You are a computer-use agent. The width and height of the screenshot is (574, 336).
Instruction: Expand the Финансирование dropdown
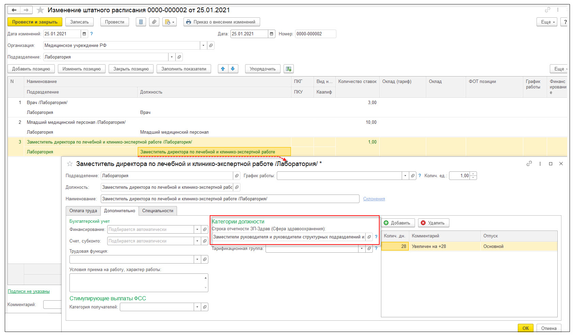click(x=197, y=229)
